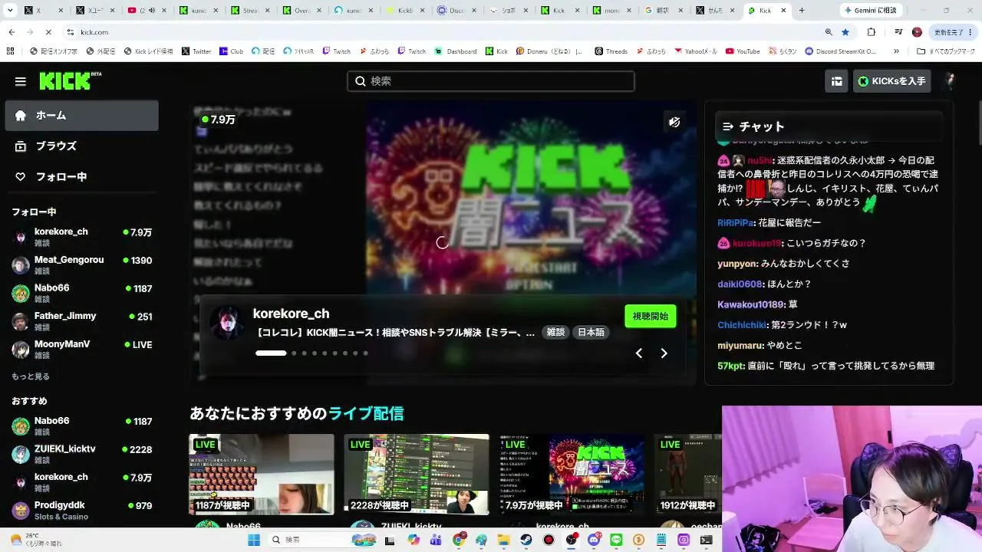The width and height of the screenshot is (982, 552).
Task: Select the ブラウズ sidebar item
Action: coord(82,146)
